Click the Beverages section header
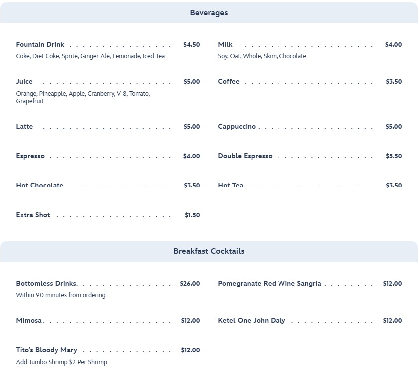 209,13
